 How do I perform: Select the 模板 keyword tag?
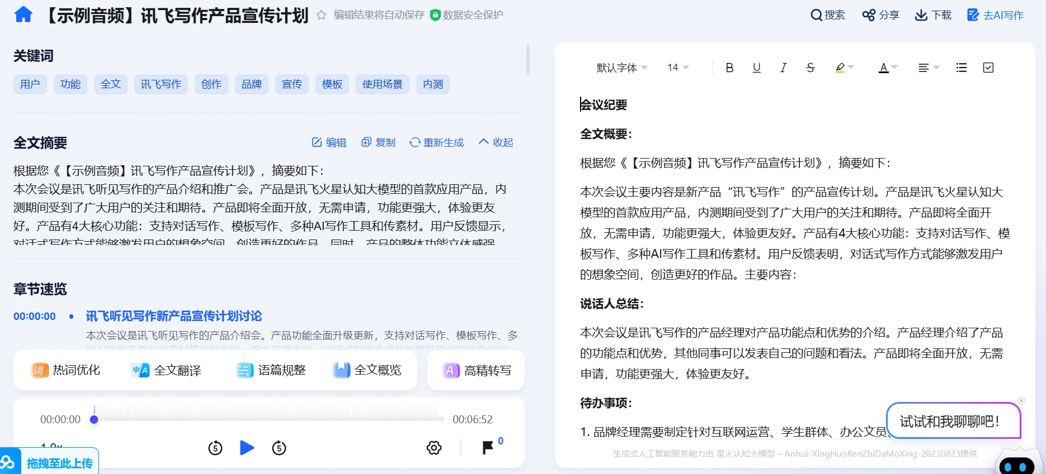(332, 84)
